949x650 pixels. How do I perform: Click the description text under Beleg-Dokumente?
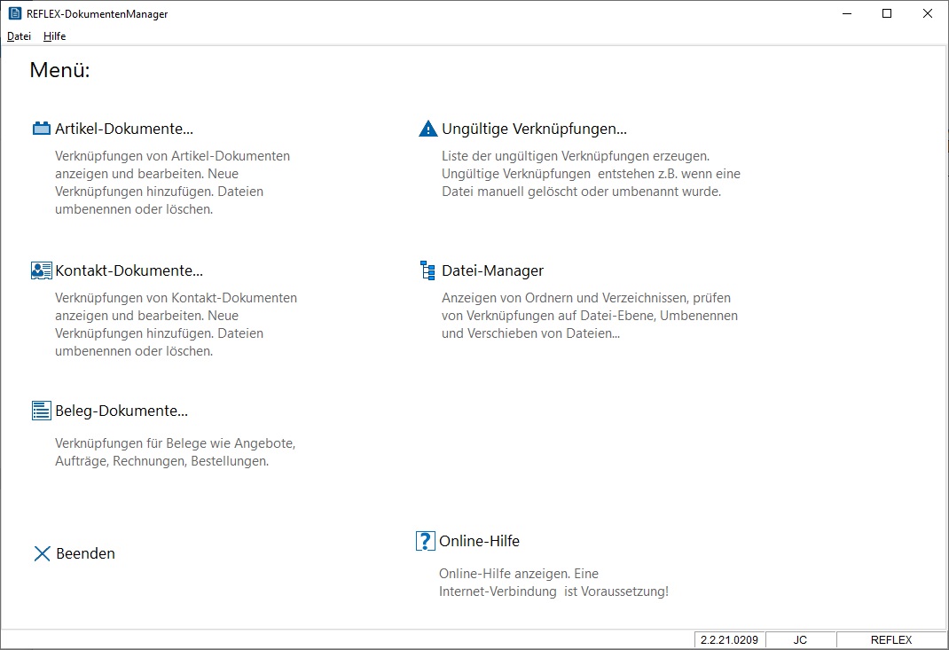pyautogui.click(x=176, y=452)
